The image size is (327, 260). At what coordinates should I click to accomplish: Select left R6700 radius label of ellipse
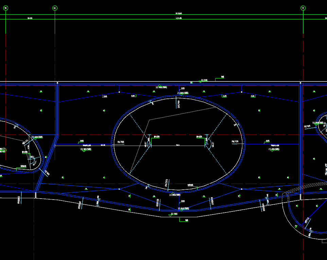(121, 142)
